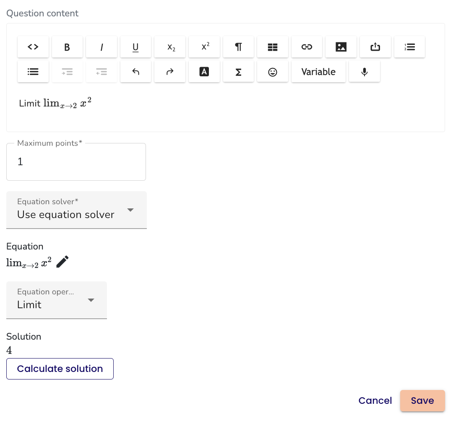Insert a hyperlink
The width and height of the screenshot is (453, 421).
pos(307,47)
